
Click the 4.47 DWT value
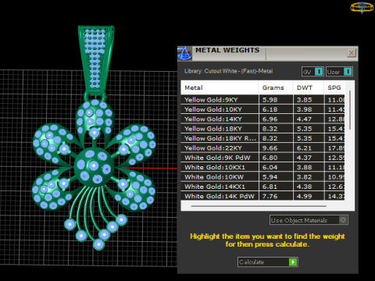click(305, 119)
